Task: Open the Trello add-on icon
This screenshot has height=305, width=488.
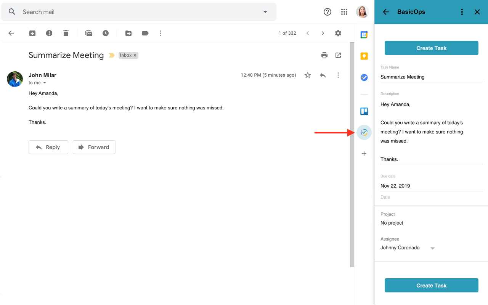Action: (364, 111)
